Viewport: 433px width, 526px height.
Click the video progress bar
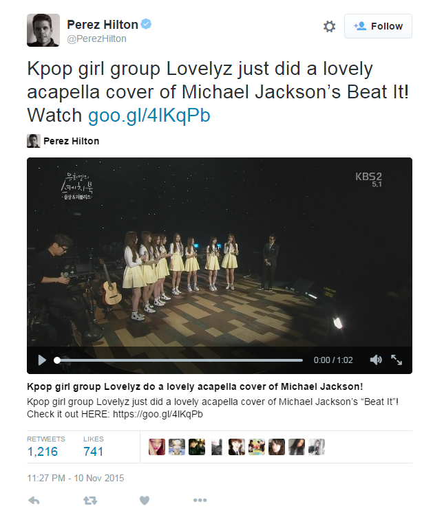coord(178,360)
